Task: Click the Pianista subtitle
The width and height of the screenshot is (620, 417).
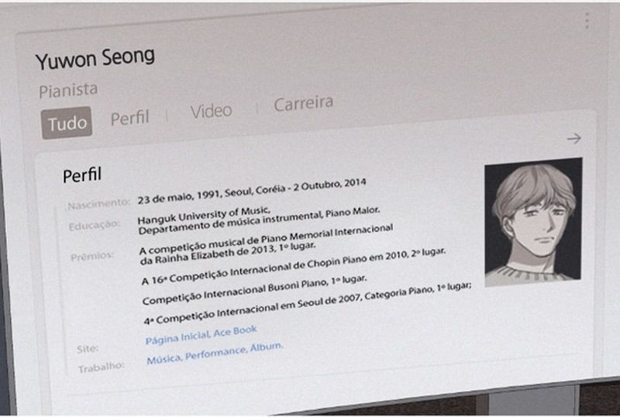Action: coord(68,91)
